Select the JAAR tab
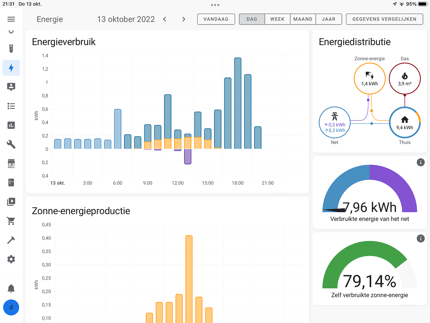This screenshot has height=323, width=430. 328,19
